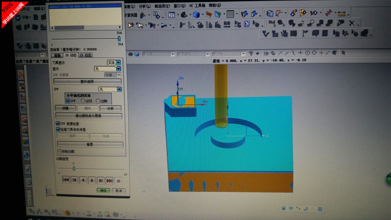The width and height of the screenshot is (391, 220).
Task: Expand the Fit view icon dropdown arrow
Action: click(178, 15)
